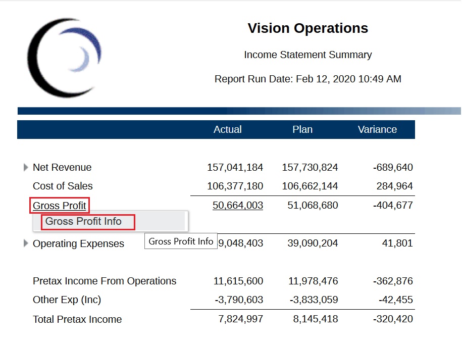Click the Operating Expenses row label
This screenshot has height=344, width=462.
(x=78, y=243)
